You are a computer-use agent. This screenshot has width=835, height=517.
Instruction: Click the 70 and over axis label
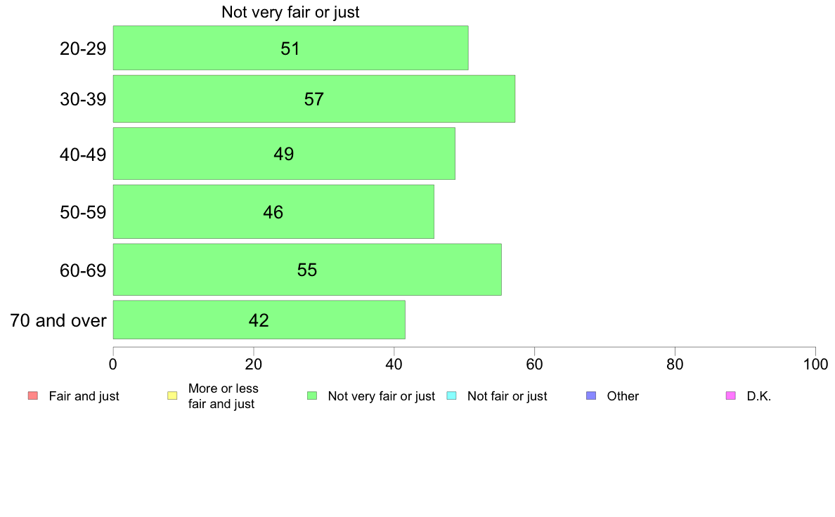click(x=58, y=321)
